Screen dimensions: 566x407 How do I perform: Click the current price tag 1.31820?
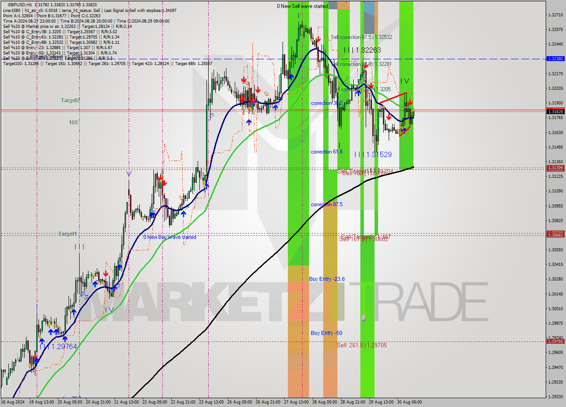[x=555, y=111]
